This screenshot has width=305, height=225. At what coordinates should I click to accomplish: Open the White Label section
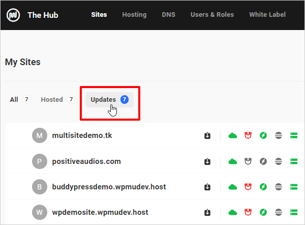[x=267, y=15]
